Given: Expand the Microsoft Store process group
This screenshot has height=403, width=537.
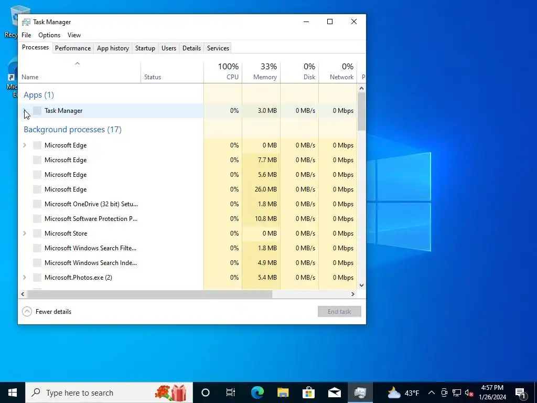Looking at the screenshot, I should pyautogui.click(x=24, y=234).
